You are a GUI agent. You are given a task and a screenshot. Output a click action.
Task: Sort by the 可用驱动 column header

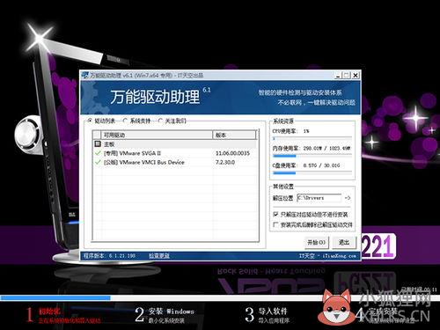157,136
